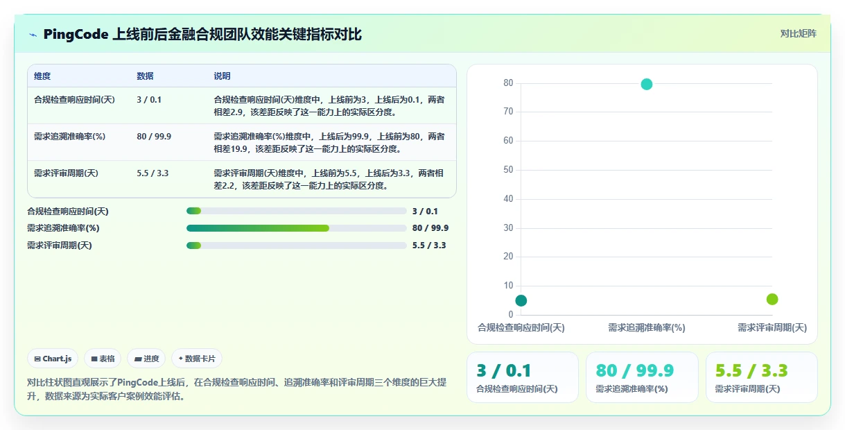Click the main title PingCode 上线前后金融合规团队效能关键指标对比
The width and height of the screenshot is (845, 430).
[202, 35]
